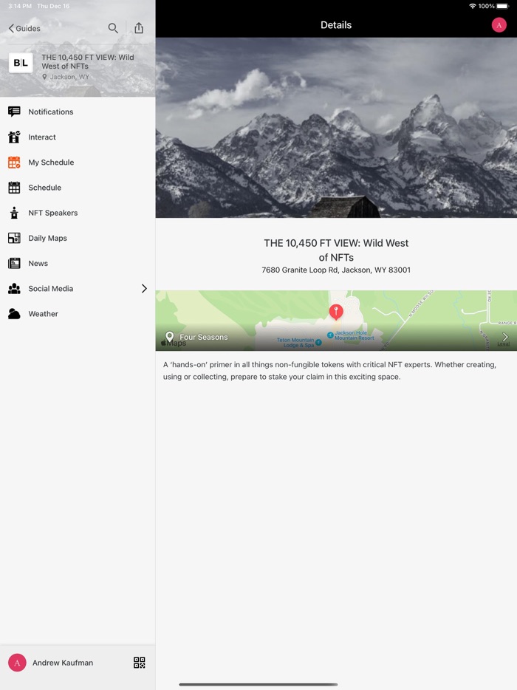Click the 7680 Granite Loop Rd address

click(336, 270)
